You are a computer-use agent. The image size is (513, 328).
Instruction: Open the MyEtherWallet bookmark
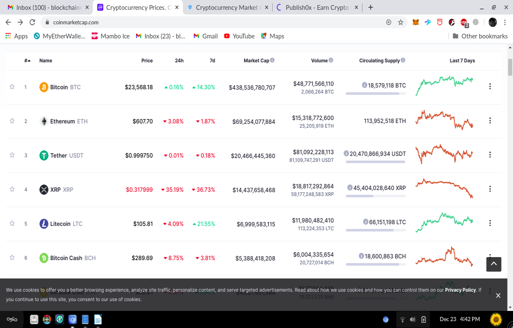(59, 36)
